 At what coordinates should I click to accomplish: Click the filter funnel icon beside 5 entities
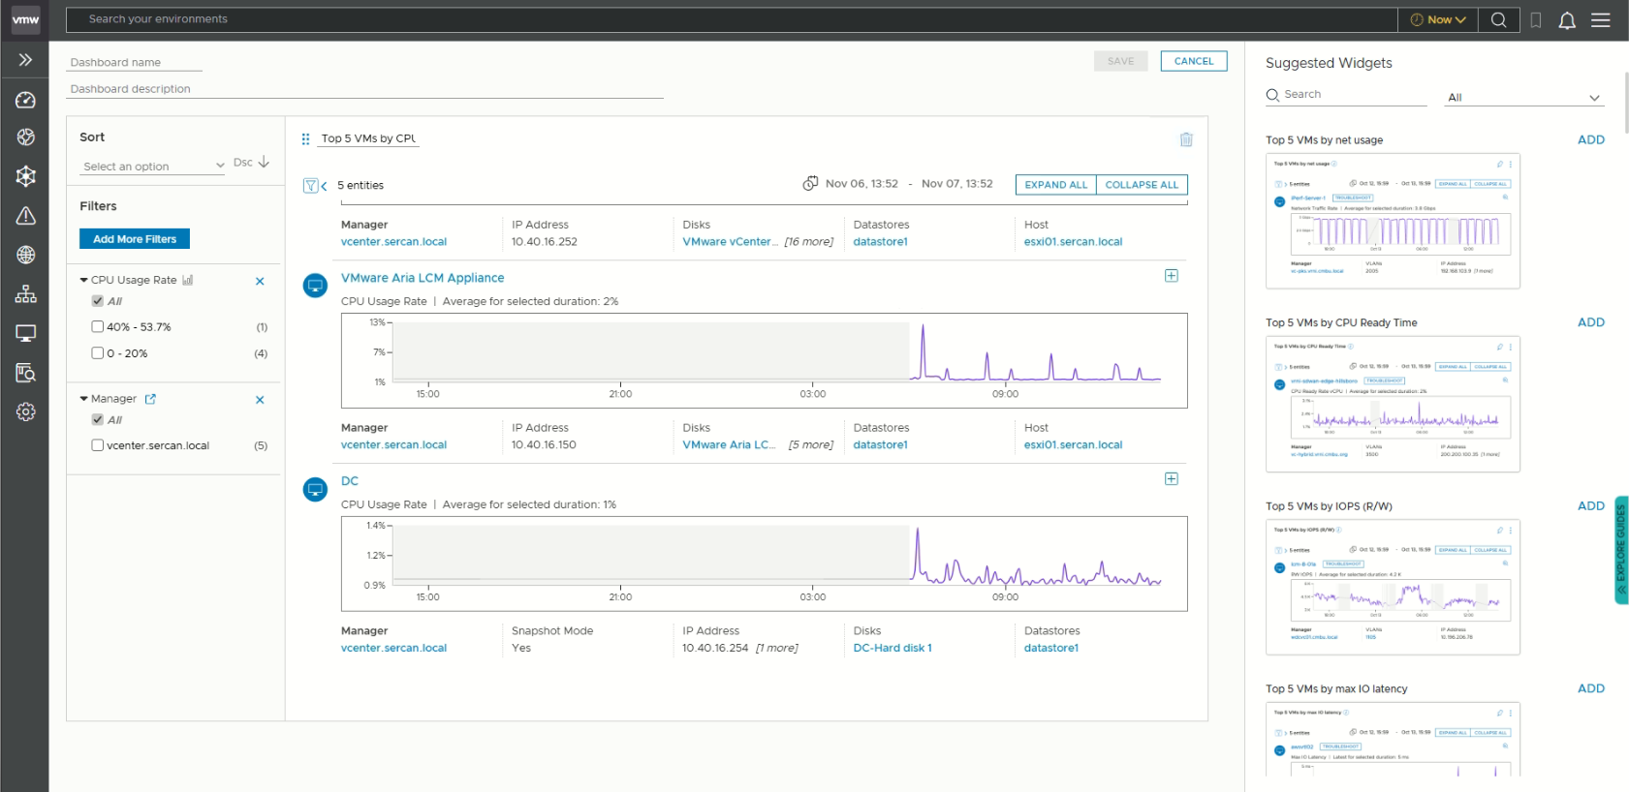(311, 185)
